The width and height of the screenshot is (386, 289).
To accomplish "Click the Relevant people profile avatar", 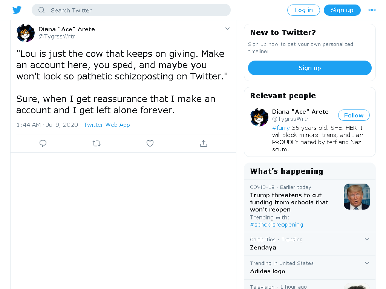I will 259,117.
